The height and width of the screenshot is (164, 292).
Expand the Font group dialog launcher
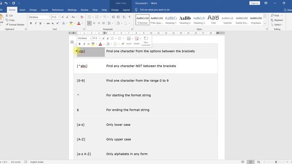click(84, 29)
